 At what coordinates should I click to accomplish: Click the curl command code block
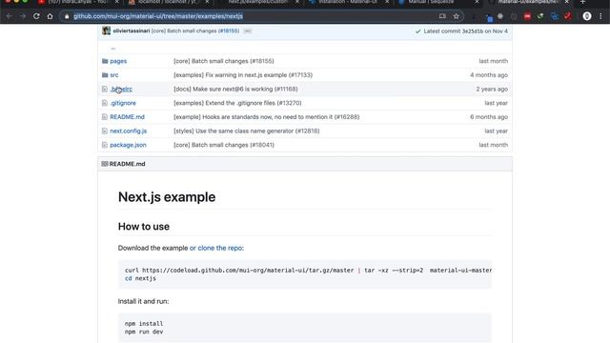tap(305, 274)
